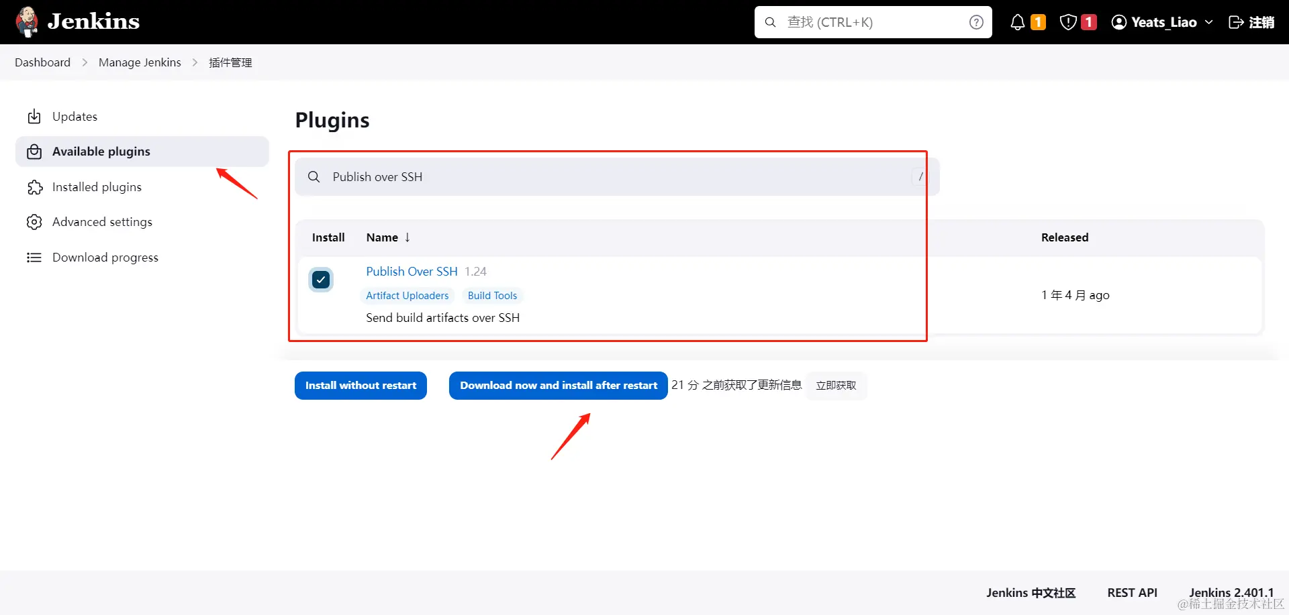The width and height of the screenshot is (1289, 615).
Task: Click the slash shortcut hint in plugin search
Action: 920,176
